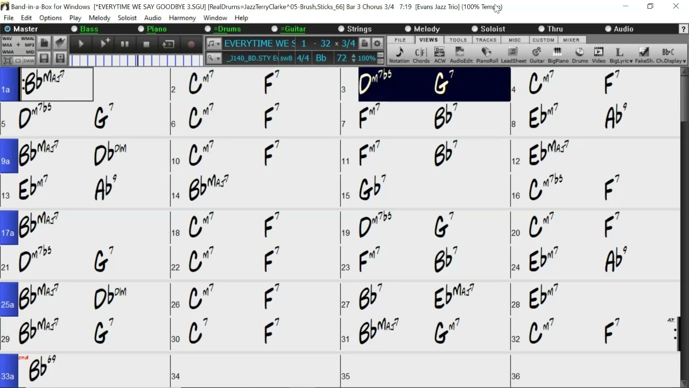The width and height of the screenshot is (689, 388).
Task: Open the AudioEdit window
Action: pos(461,55)
